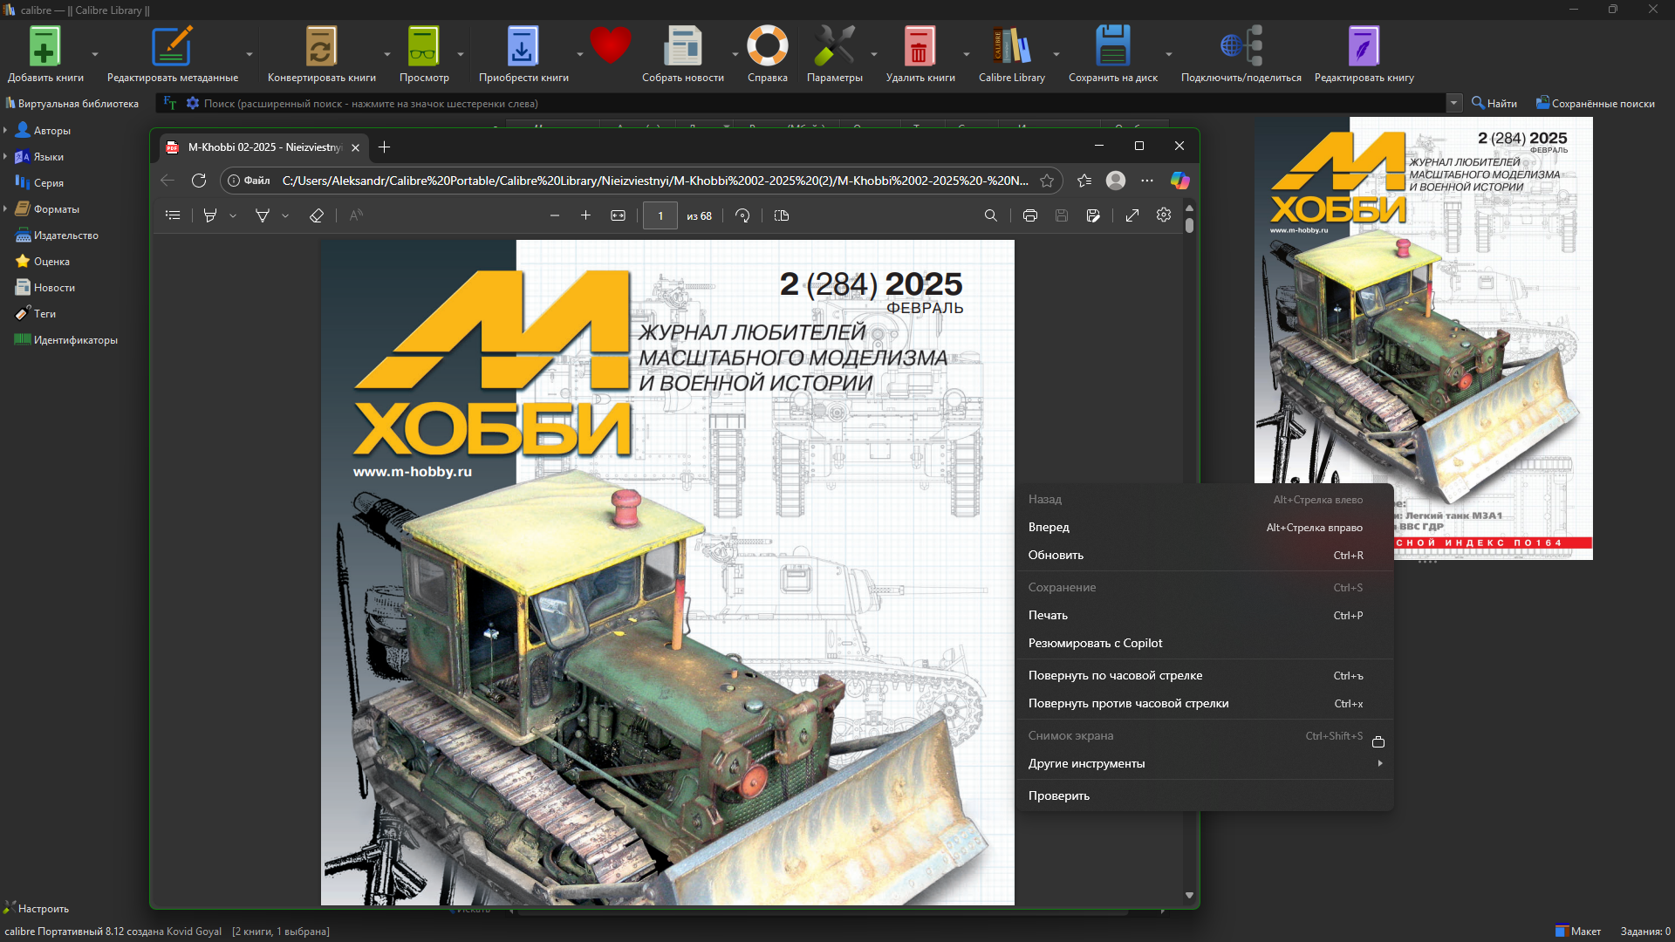
Task: Choose Rotate clockwise menu entry
Action: click(x=1115, y=675)
